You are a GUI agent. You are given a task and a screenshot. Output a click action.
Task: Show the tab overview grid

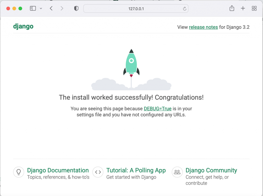point(254,8)
